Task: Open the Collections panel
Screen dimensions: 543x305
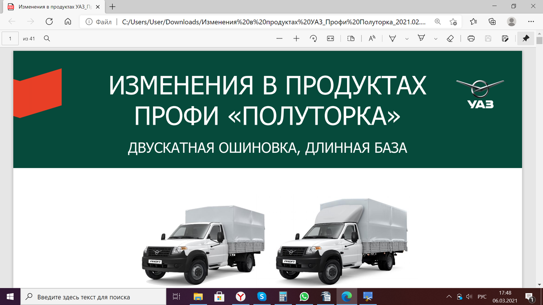Action: [x=492, y=21]
